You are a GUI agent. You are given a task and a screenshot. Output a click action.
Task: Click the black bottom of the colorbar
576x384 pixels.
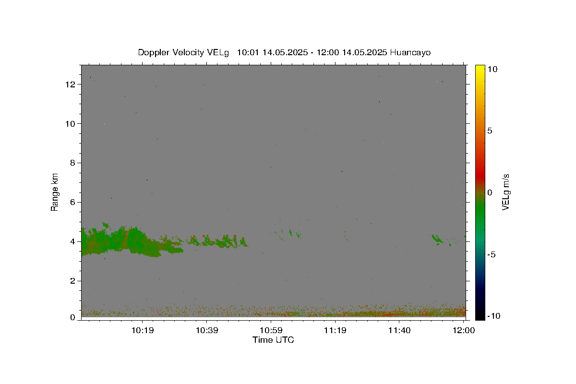point(480,314)
